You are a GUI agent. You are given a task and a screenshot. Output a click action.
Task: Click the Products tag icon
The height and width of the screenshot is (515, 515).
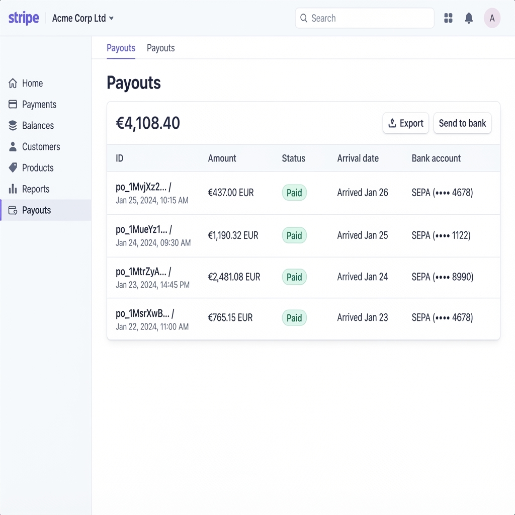click(13, 168)
